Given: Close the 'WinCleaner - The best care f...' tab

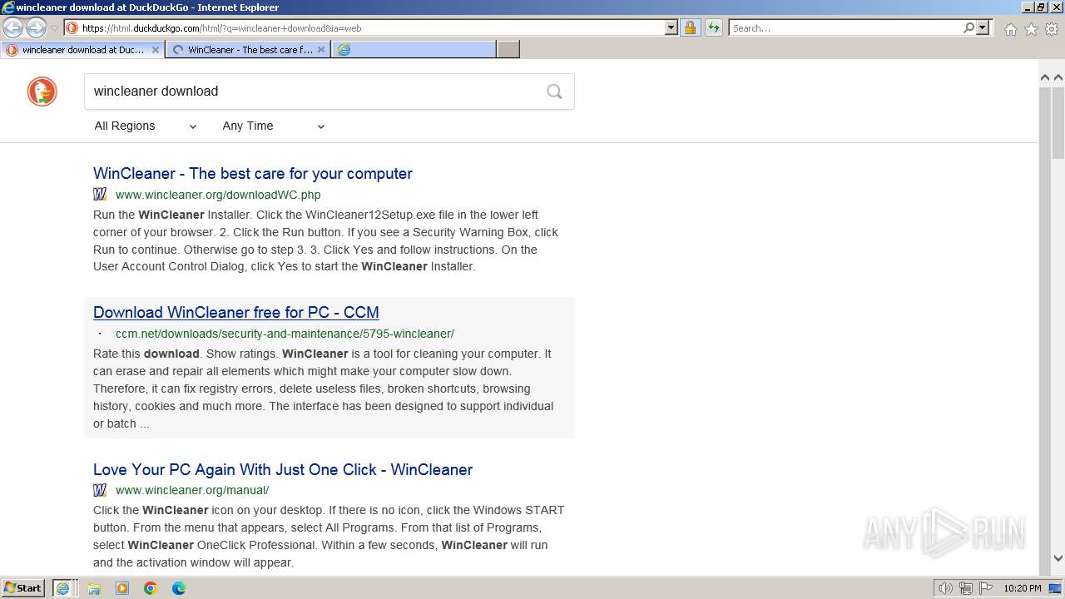Looking at the screenshot, I should (x=321, y=50).
